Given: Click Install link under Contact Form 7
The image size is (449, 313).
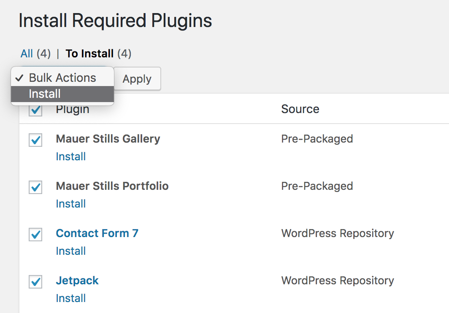Looking at the screenshot, I should (x=71, y=251).
